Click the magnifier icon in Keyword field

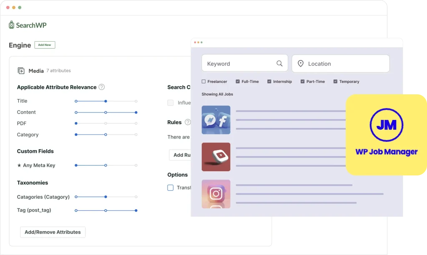(x=279, y=63)
